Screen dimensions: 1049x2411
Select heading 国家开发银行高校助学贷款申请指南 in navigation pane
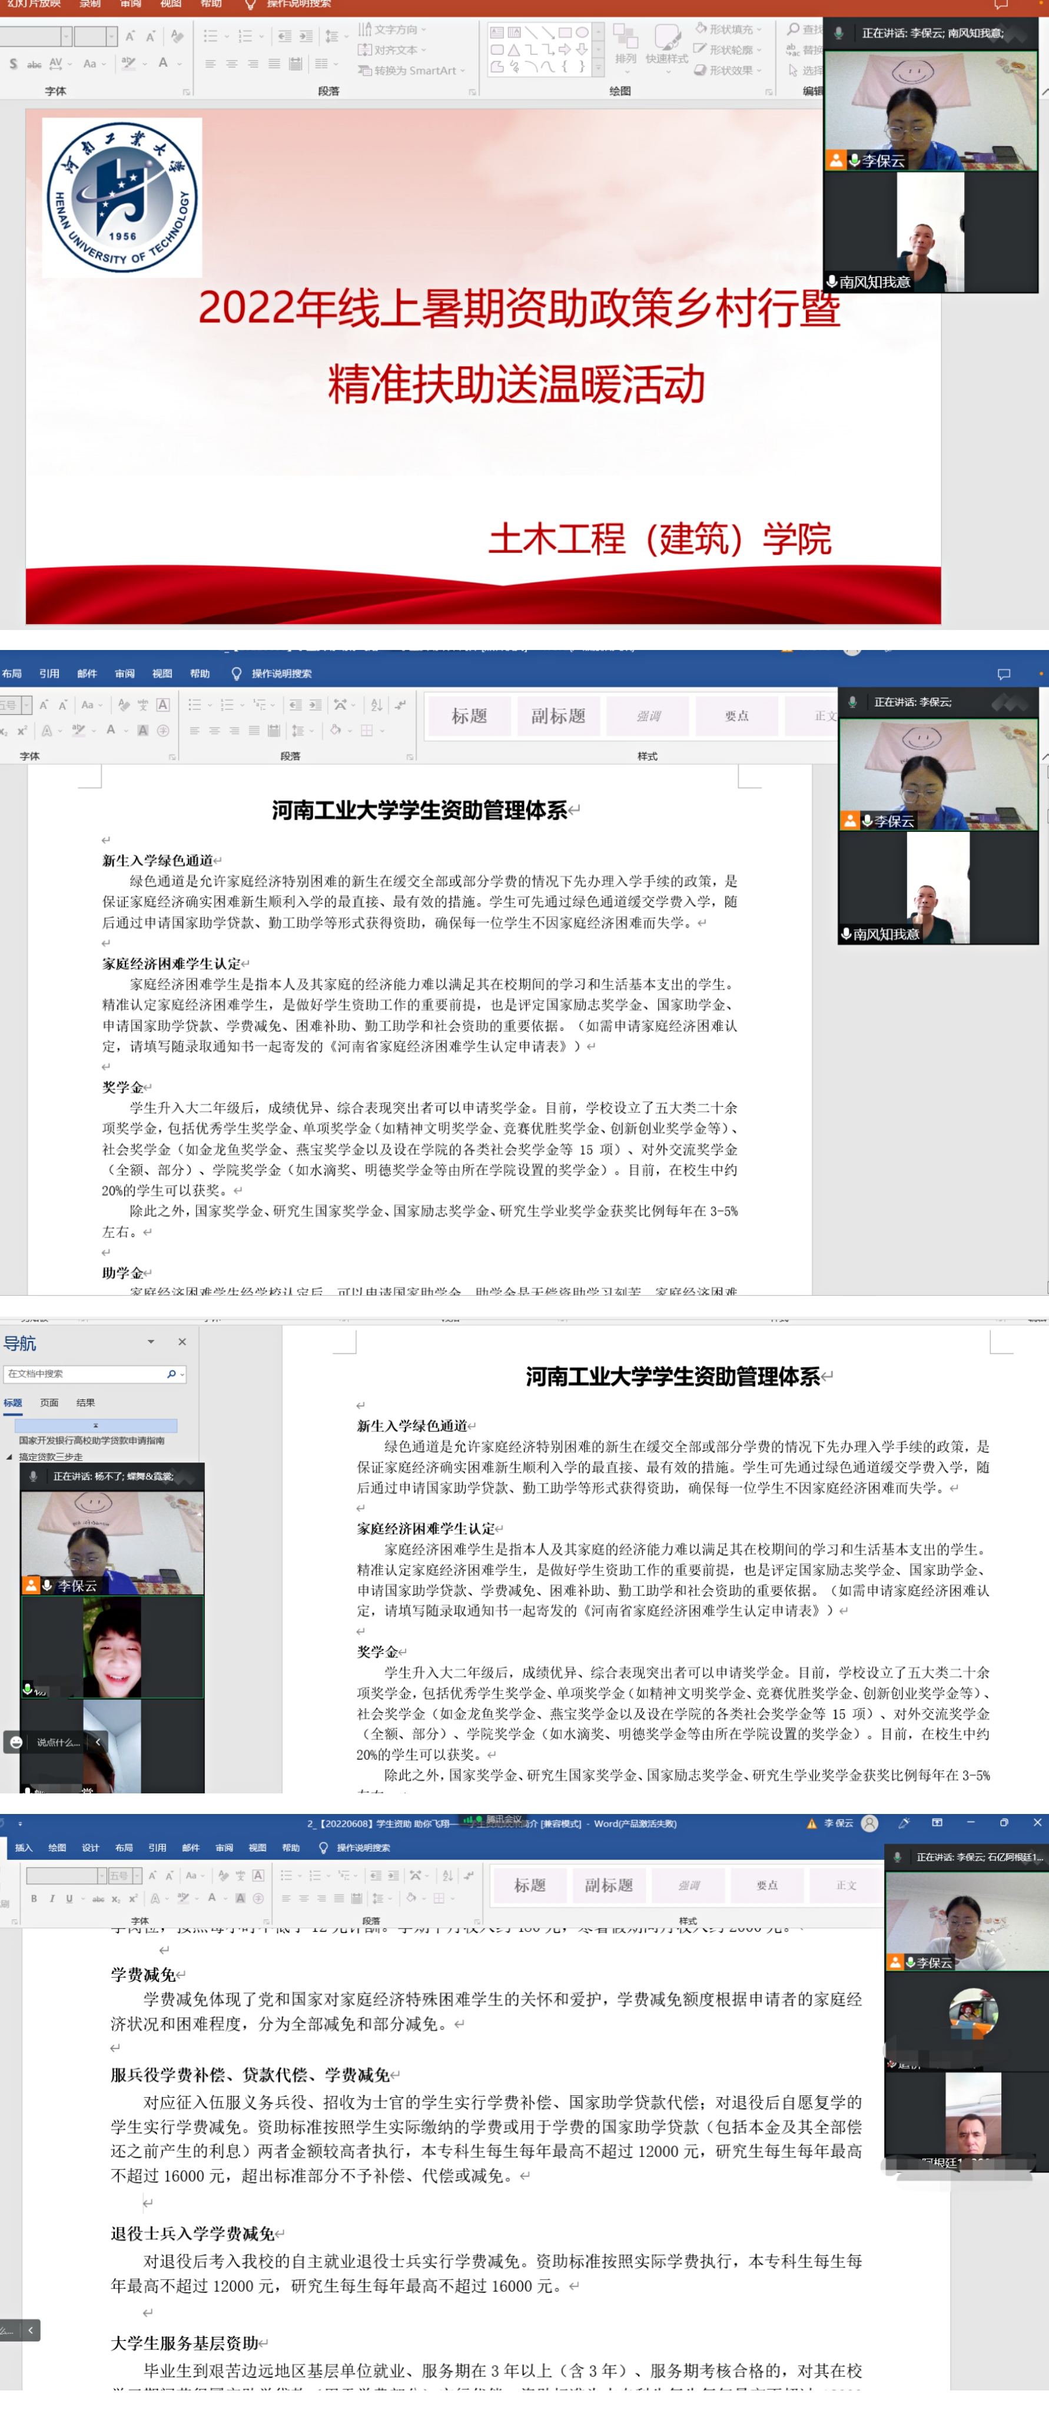[92, 1441]
